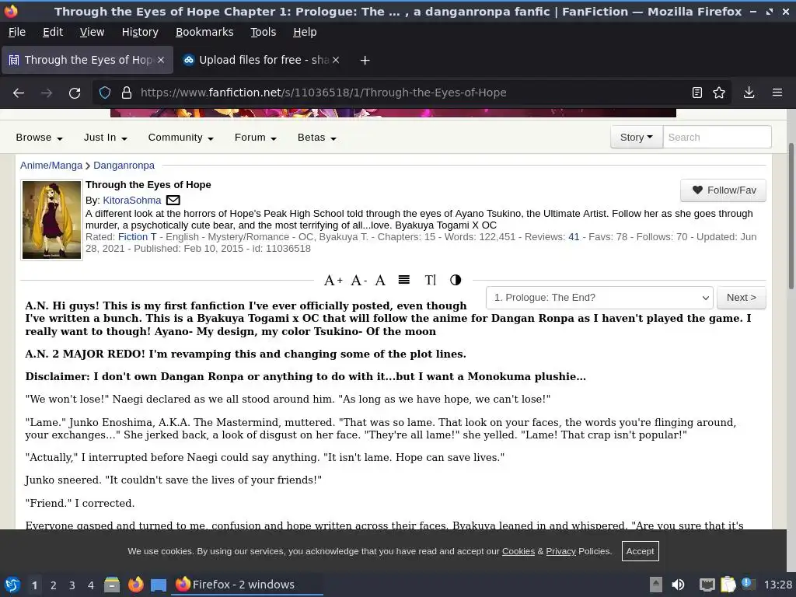Click the network tray icon

(707, 585)
